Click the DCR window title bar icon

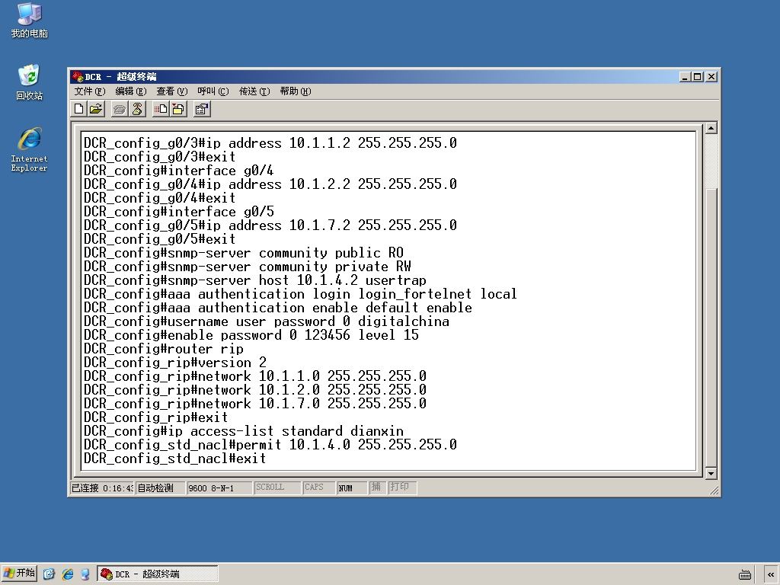coord(77,77)
